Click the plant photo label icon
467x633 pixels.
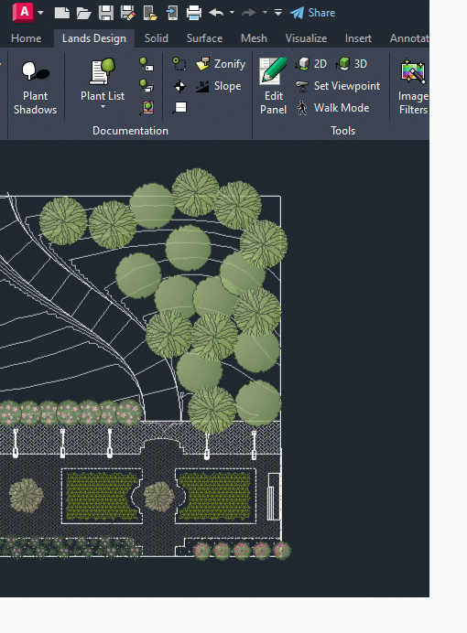coord(147,108)
